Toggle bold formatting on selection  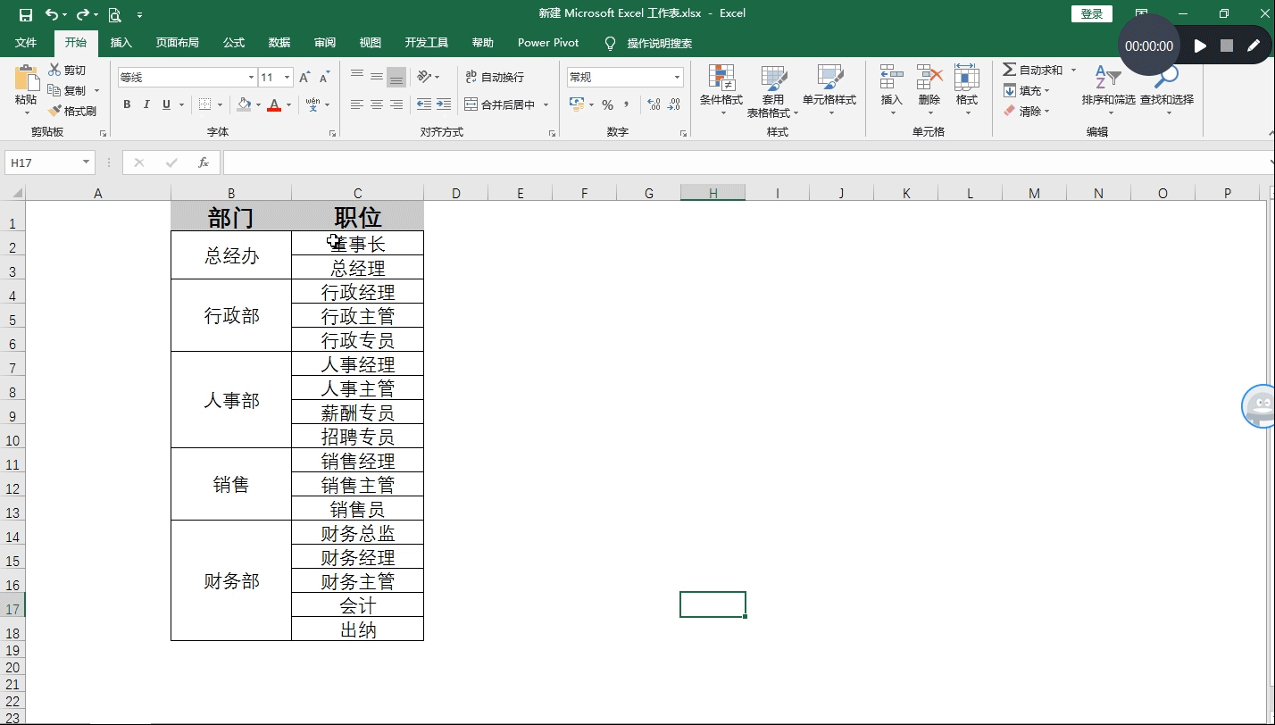(x=126, y=104)
